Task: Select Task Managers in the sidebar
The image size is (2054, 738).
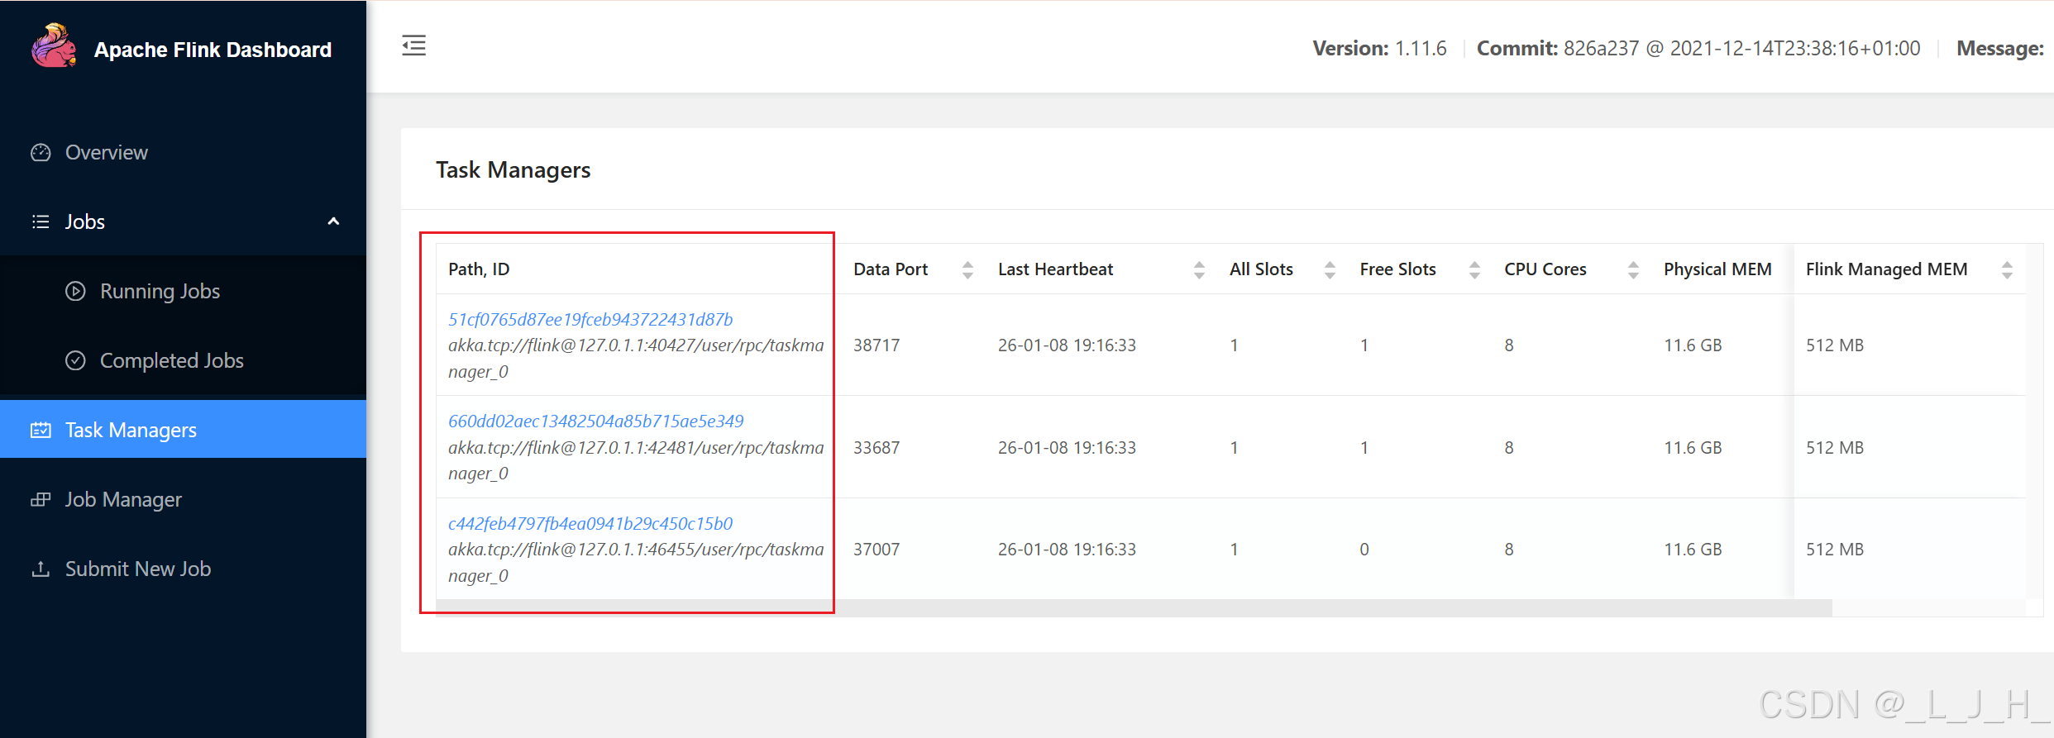Action: [x=183, y=430]
